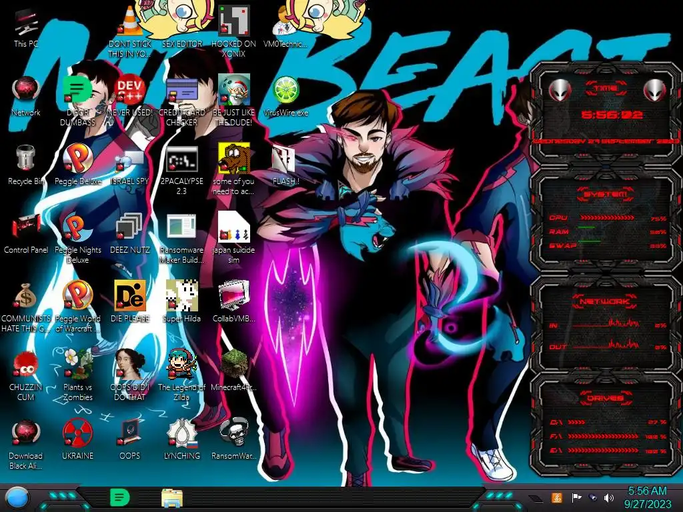The width and height of the screenshot is (683, 512).
Task: Select the VLC cone DONT STICK icon
Action: 130,32
